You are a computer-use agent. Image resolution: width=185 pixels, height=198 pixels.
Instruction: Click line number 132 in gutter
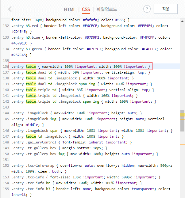click(6, 26)
